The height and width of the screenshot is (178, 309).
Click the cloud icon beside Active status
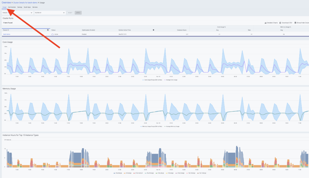click(x=53, y=34)
